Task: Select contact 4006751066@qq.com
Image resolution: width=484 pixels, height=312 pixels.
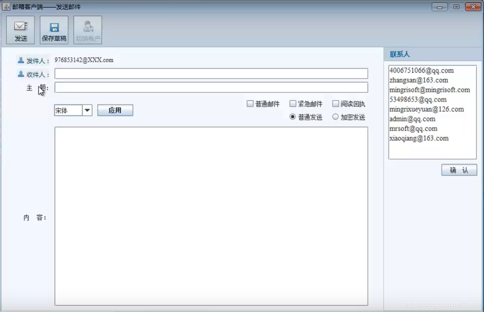Action: point(421,71)
